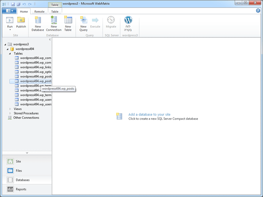Switch to the Site workspace
This screenshot has height=197, width=263.
pos(27,161)
